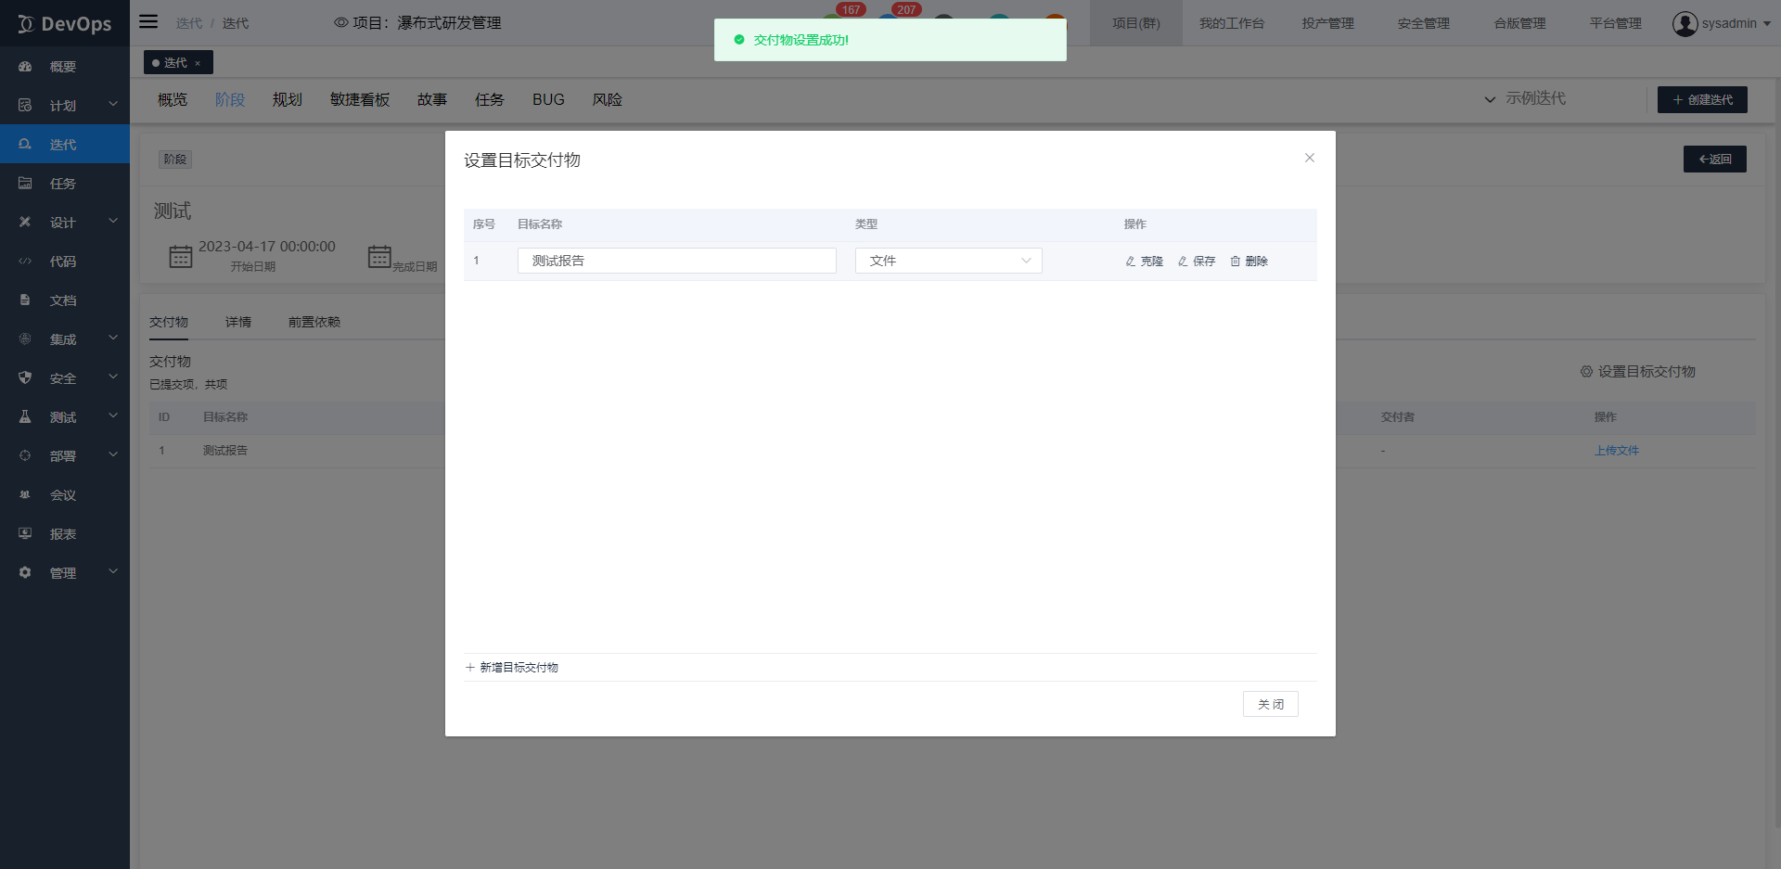Open the 代码 code sidebar icon
Viewport: 1781px width, 869px height.
click(x=25, y=262)
